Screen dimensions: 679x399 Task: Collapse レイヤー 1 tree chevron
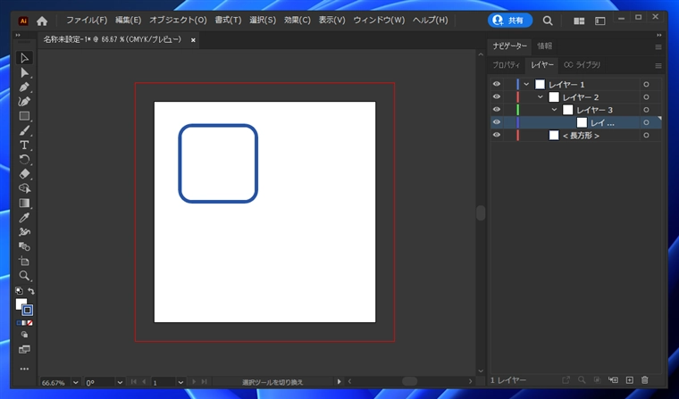pos(526,85)
